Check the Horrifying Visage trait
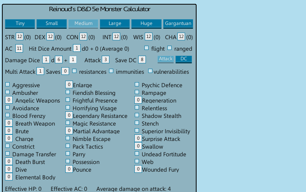 [x=68, y=107]
